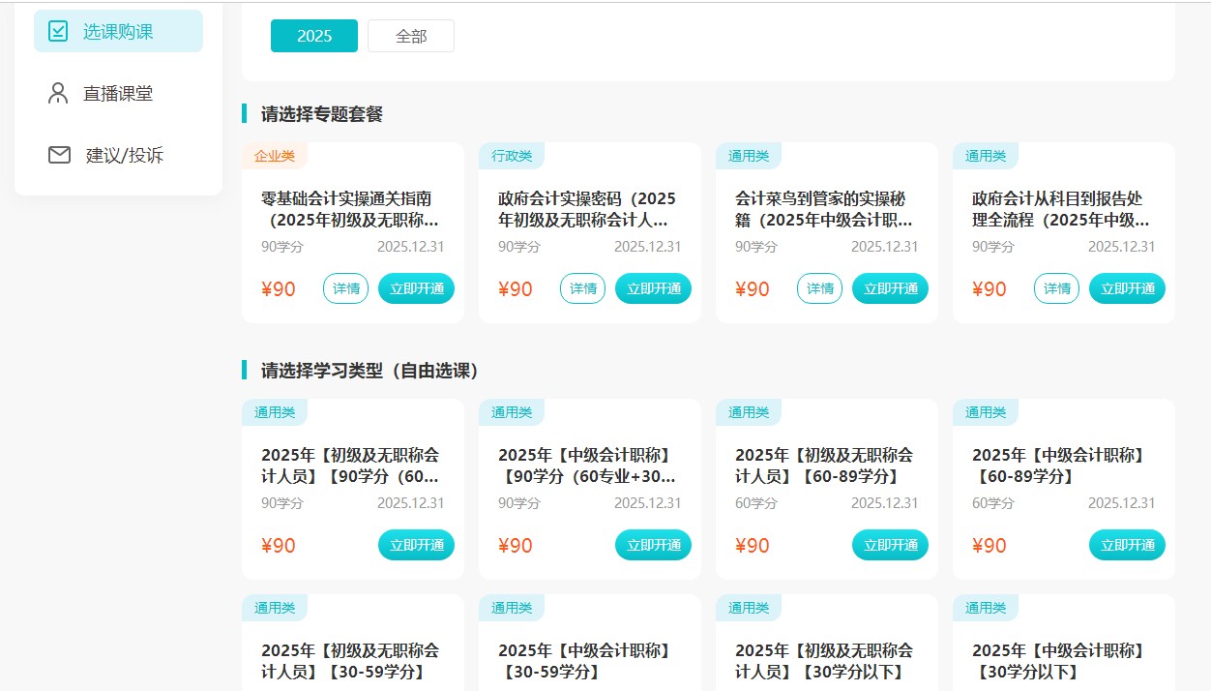Open 2025年【中级会计职称】【30学分以下】 title

1061,661
